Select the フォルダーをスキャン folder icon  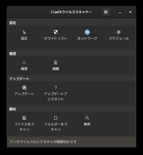tap(56, 118)
